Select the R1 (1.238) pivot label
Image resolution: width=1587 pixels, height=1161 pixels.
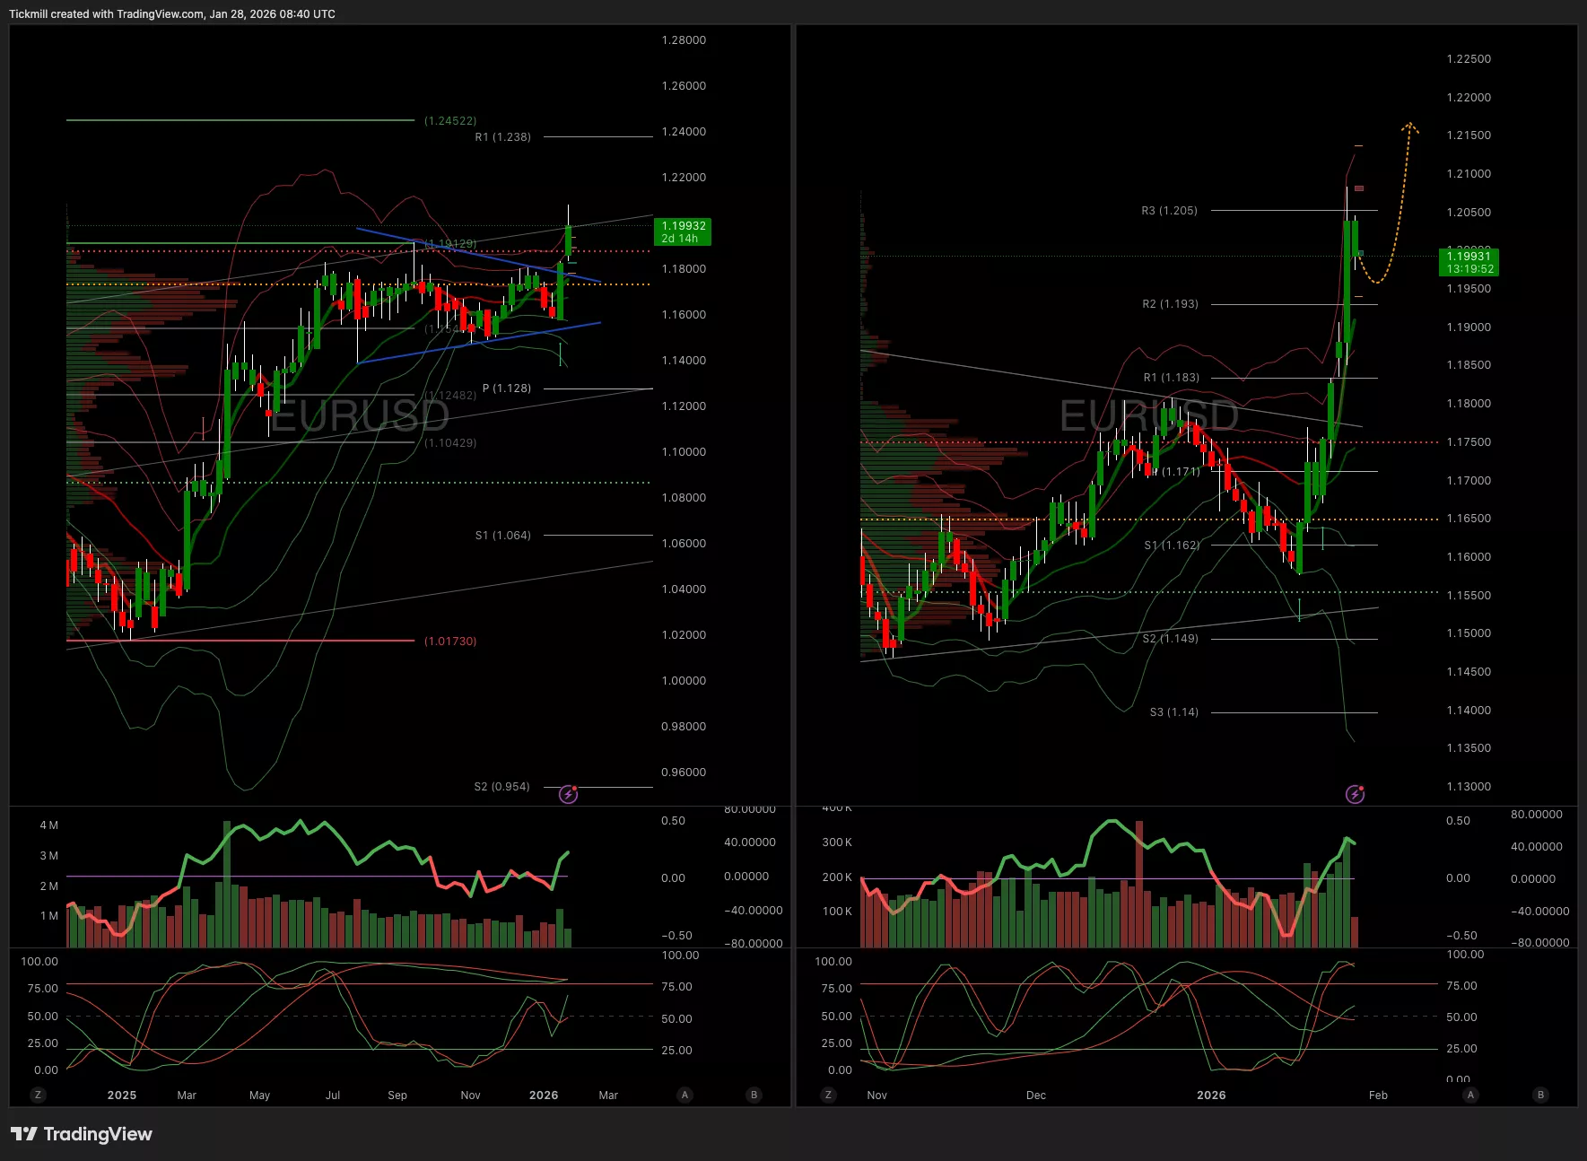pyautogui.click(x=502, y=137)
